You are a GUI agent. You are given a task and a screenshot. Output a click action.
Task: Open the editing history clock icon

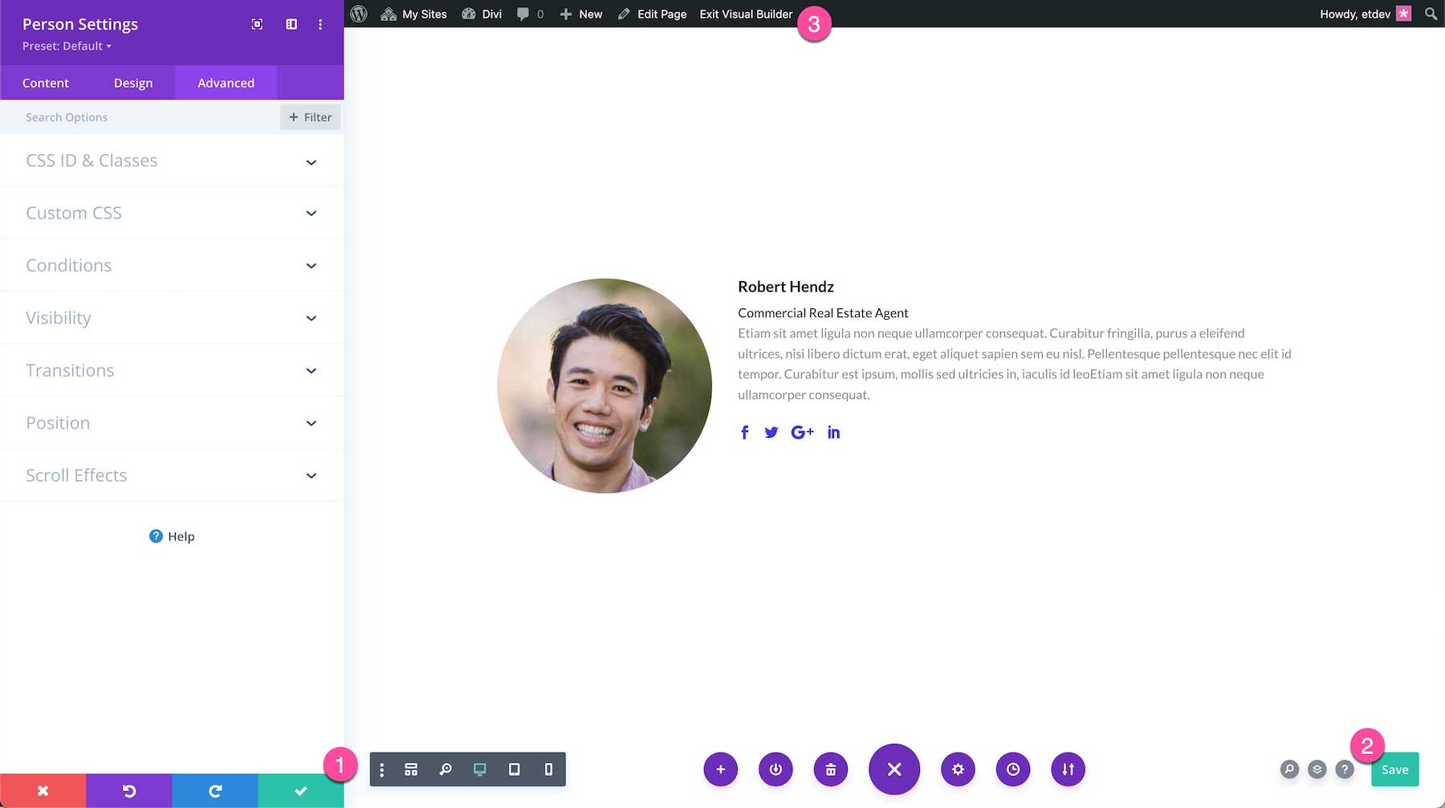tap(1012, 769)
